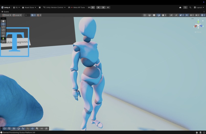Click the grid size input field
206x134 pixels.
tap(27, 15)
